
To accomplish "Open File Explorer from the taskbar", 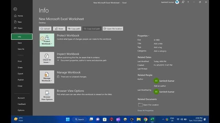I will pos(139,119).
